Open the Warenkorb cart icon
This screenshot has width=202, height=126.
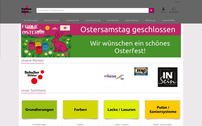174,10
